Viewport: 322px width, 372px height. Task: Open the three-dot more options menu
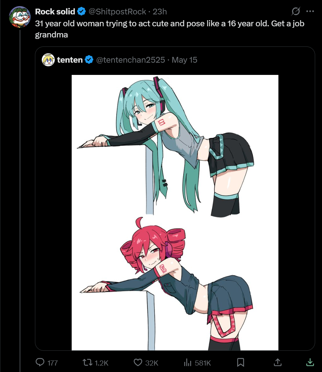point(310,11)
